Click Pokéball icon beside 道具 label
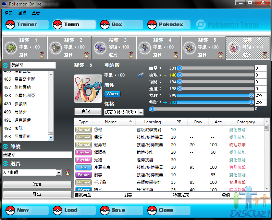The height and width of the screenshot is (220, 272). (5, 163)
